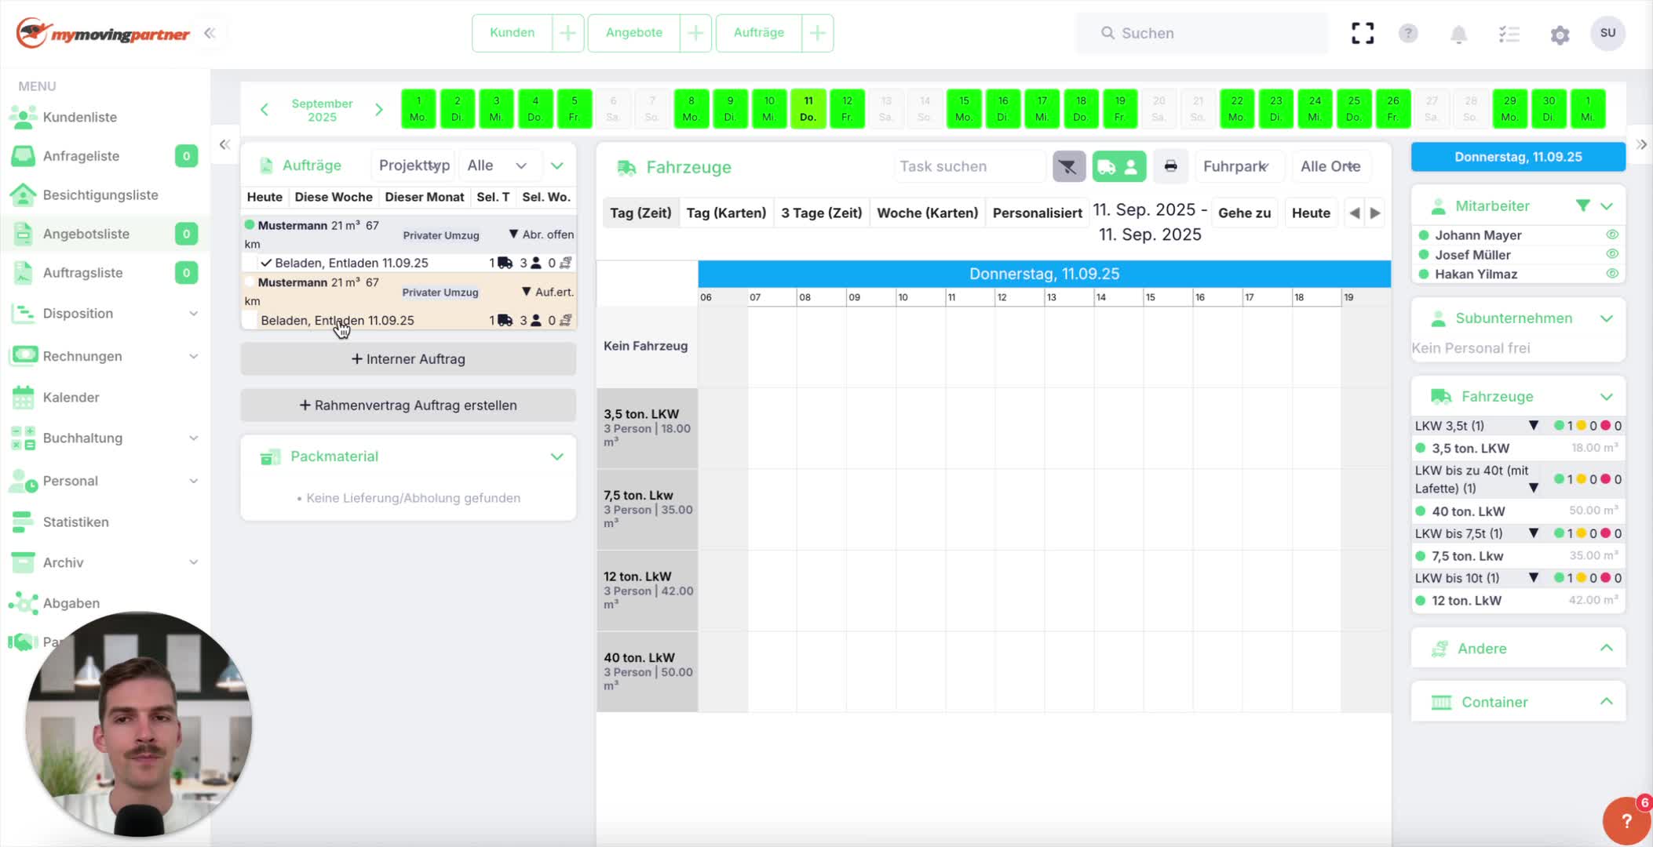
Task: Open Kundenliste from sidebar
Action: pos(80,117)
